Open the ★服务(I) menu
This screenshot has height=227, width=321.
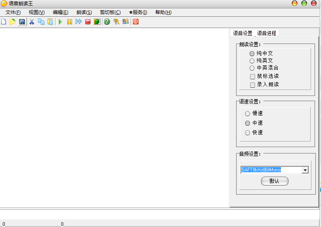tap(138, 12)
